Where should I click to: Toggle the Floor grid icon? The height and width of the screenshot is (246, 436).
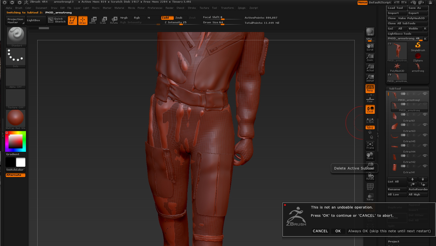pos(370,99)
